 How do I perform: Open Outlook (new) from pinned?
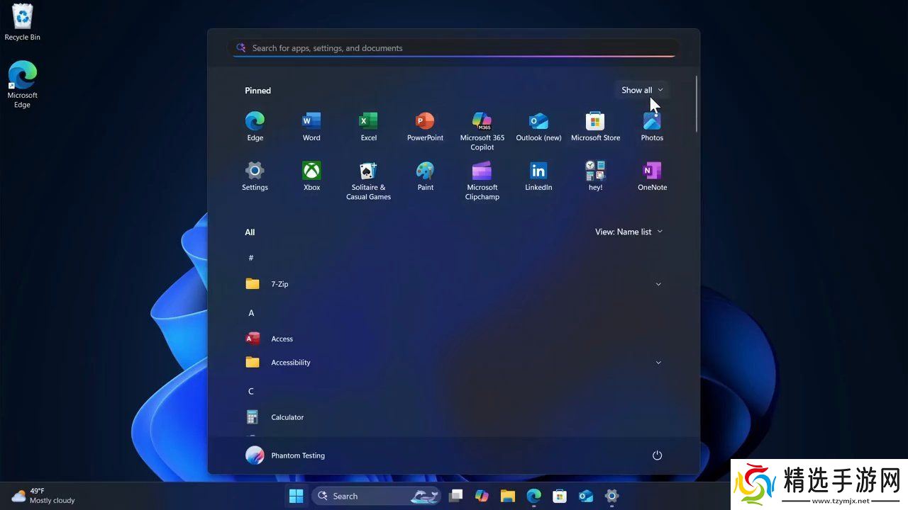538,127
